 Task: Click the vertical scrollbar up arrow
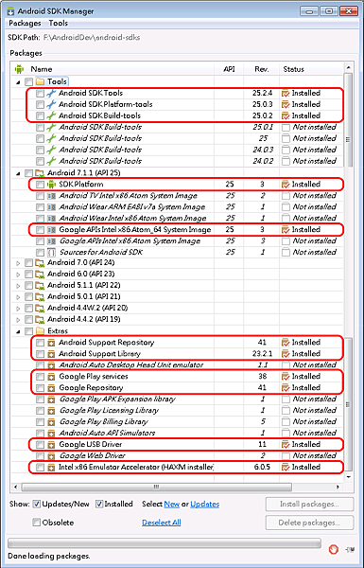(x=348, y=68)
